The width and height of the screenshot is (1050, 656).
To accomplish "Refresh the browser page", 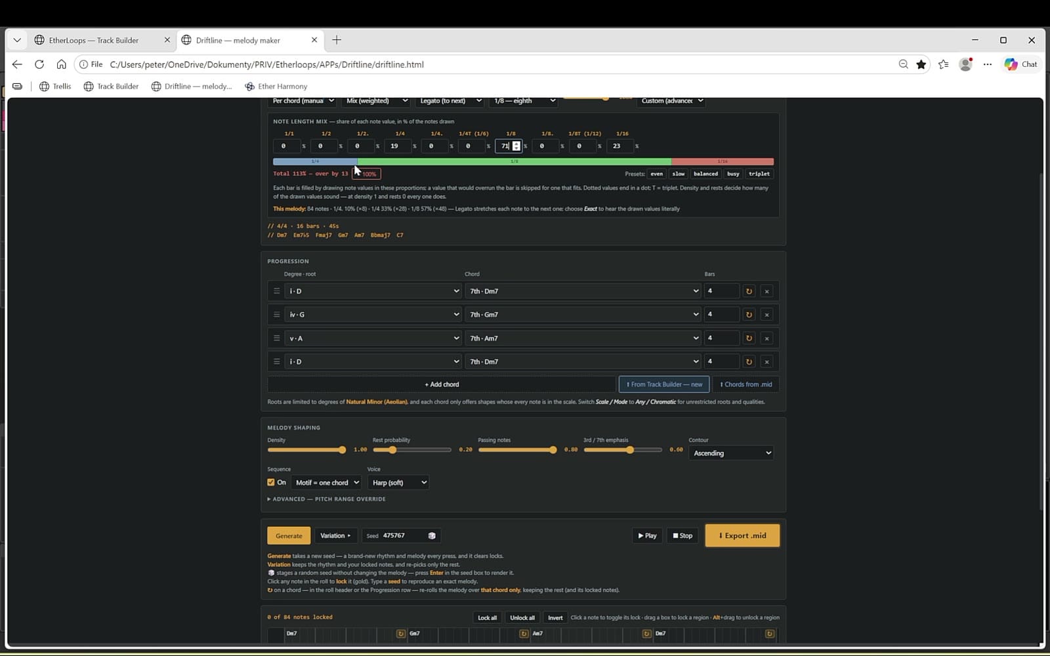I will (39, 64).
